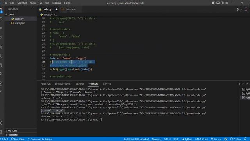250x141 pixels.
Task: Open Run and Debug activity bar icon
Action: click(x=1, y=38)
